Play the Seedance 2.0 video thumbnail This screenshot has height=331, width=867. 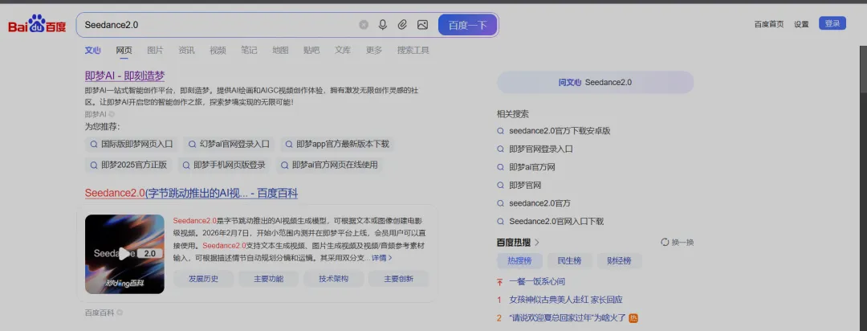(x=124, y=254)
